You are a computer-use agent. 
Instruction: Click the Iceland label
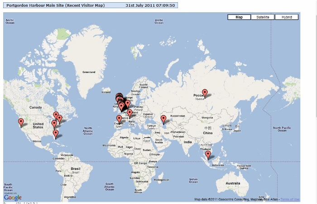106,92
